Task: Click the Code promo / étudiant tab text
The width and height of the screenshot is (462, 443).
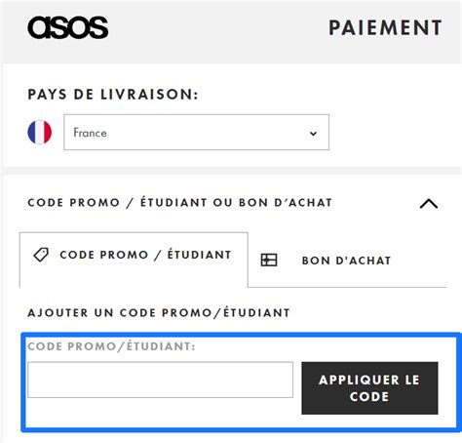Action: pos(145,255)
